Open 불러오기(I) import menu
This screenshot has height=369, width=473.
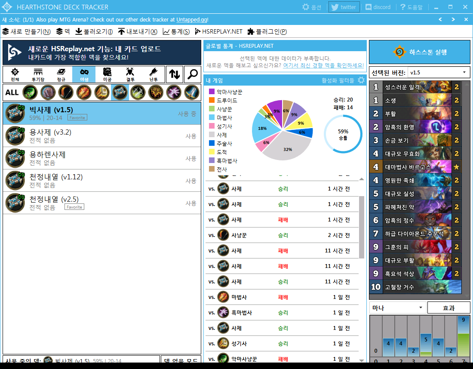[94, 31]
